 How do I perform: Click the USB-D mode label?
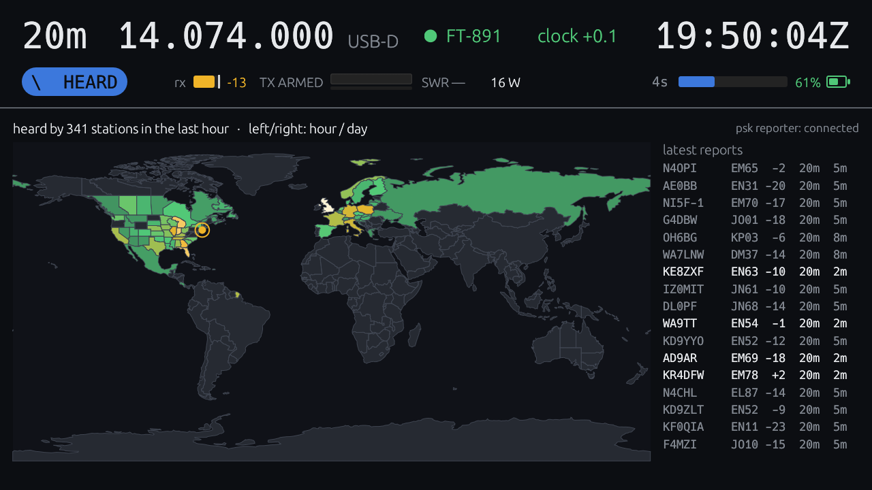[x=373, y=42]
